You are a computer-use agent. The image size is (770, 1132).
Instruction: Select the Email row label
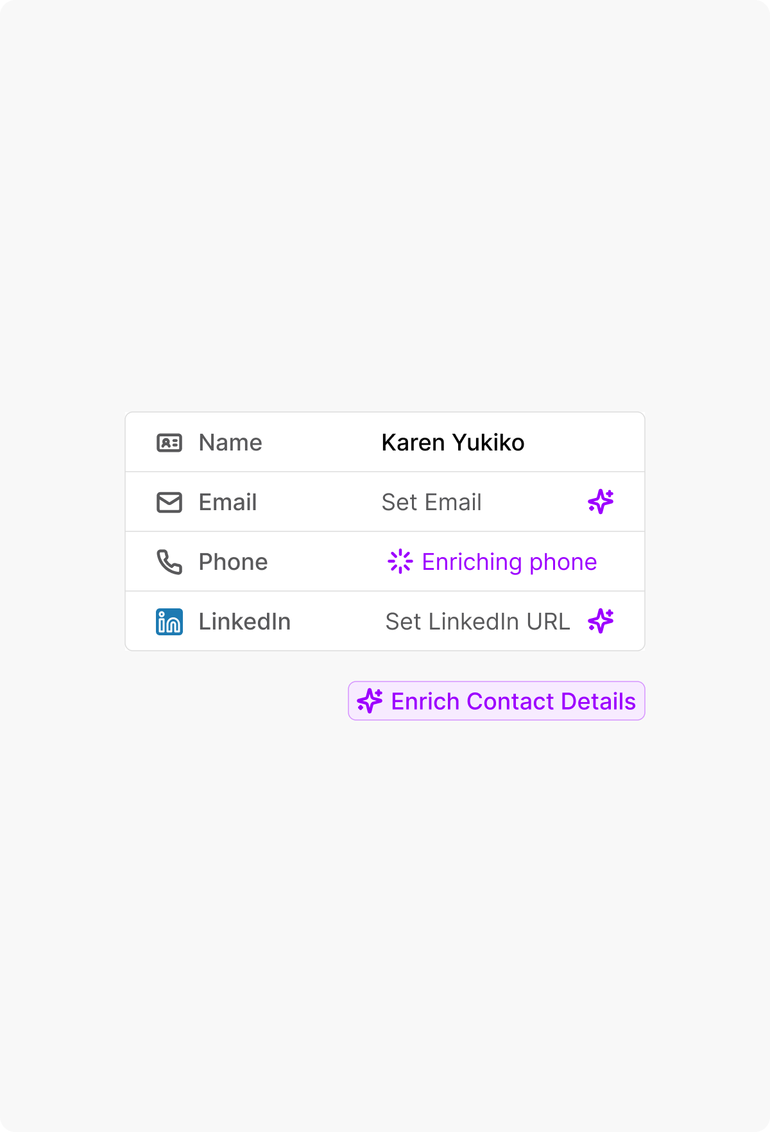[x=227, y=502]
